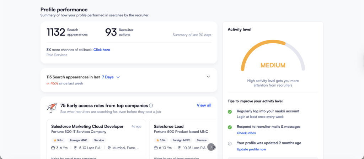
Task: Click star rating badge on Salesforce Lead card
Action: pos(161,140)
